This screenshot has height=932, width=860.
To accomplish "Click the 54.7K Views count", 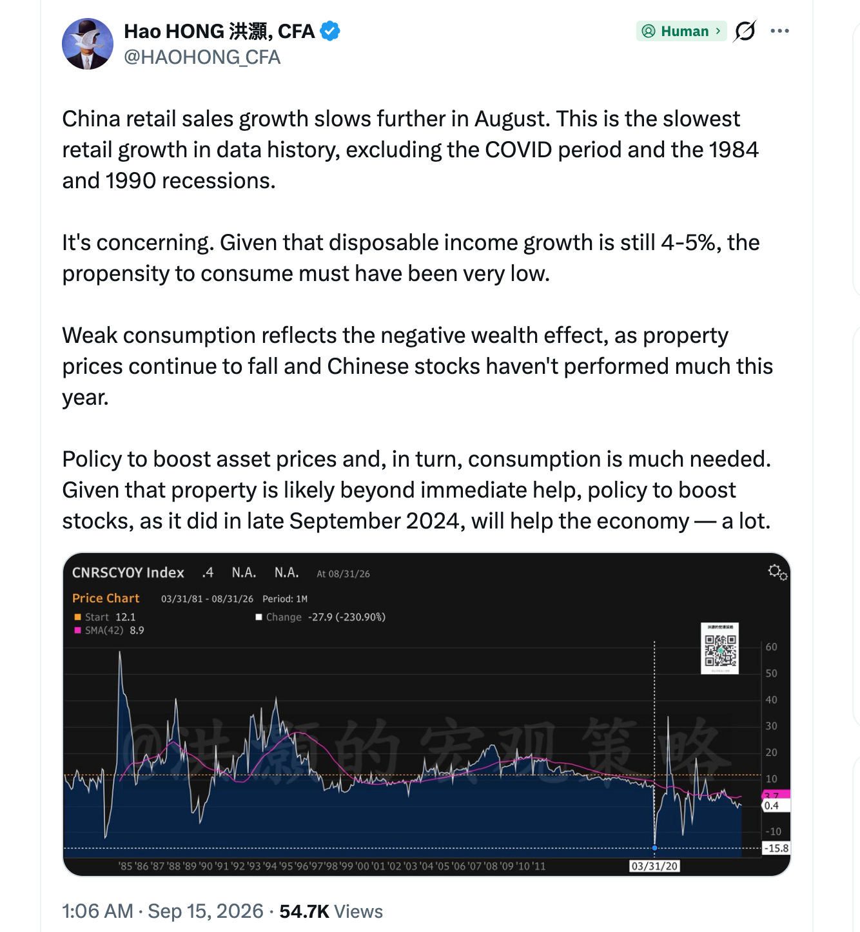I will pos(331,911).
